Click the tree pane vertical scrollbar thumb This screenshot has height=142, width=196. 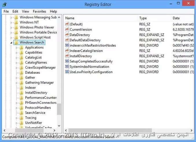point(59,109)
